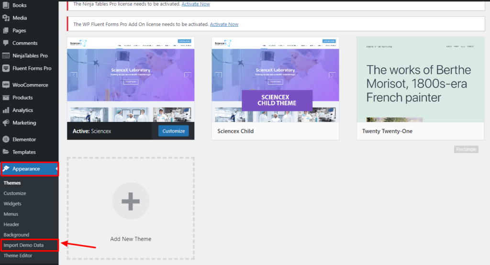Image resolution: width=490 pixels, height=265 pixels.
Task: Open the Menus submenu item
Action: [x=11, y=214]
